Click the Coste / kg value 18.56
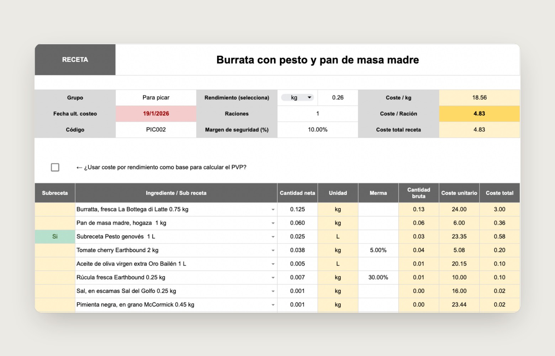555x356 pixels. coord(479,98)
